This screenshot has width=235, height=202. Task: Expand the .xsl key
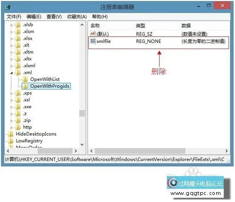pos(11,100)
